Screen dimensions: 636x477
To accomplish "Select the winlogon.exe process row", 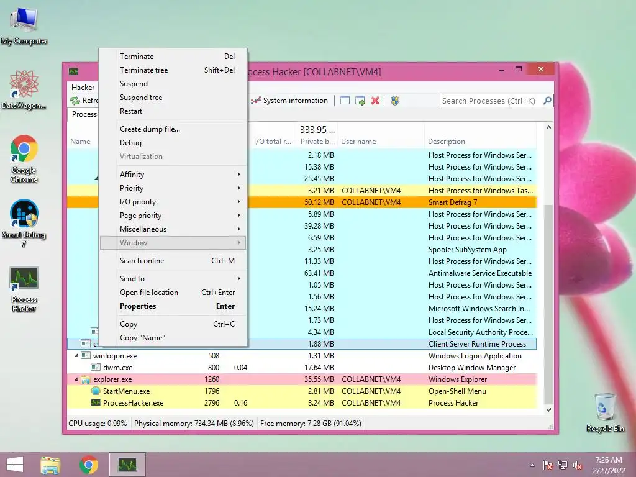I will click(x=302, y=356).
